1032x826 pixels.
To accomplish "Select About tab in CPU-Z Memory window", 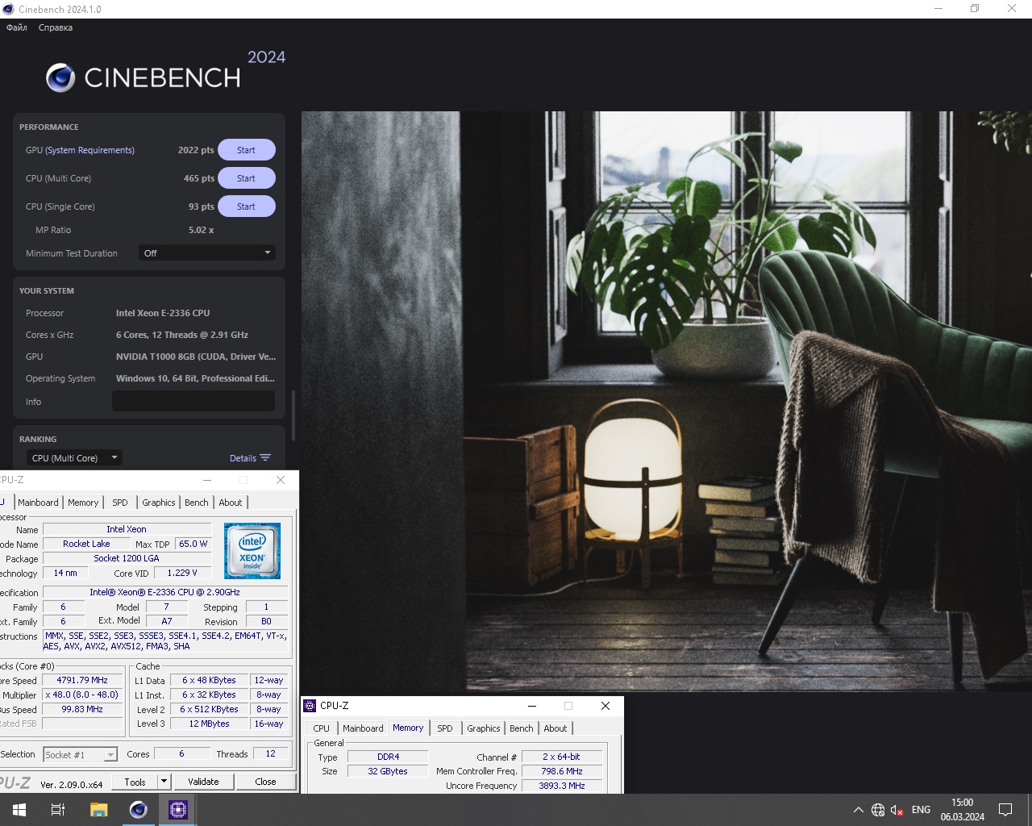I will (556, 728).
